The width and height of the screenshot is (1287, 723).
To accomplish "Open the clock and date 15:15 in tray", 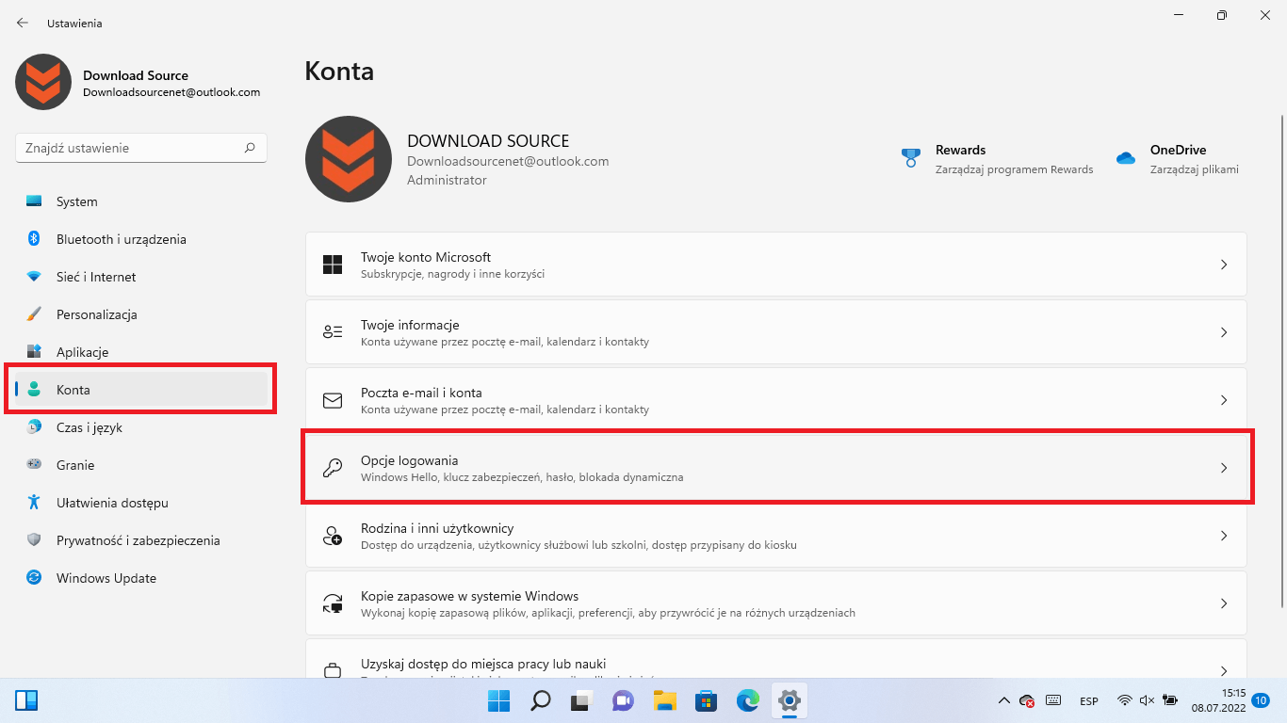I will point(1220,700).
